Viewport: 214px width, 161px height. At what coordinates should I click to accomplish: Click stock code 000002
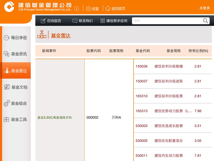point(92,118)
